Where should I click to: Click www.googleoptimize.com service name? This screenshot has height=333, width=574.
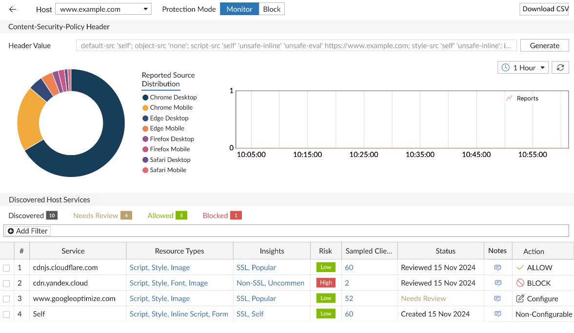pyautogui.click(x=74, y=298)
